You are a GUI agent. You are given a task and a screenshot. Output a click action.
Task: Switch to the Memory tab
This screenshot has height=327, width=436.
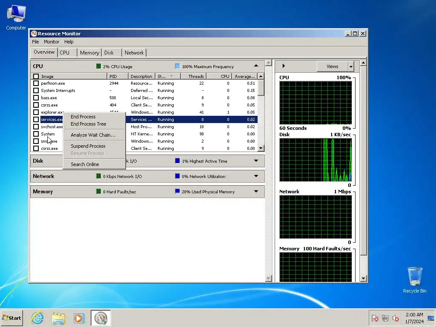(89, 52)
